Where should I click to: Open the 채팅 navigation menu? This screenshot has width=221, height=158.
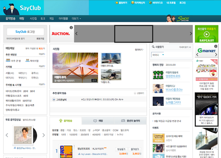[22, 19]
